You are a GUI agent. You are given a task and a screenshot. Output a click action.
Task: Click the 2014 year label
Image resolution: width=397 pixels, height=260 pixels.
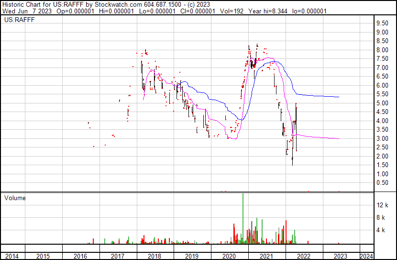click(x=11, y=256)
